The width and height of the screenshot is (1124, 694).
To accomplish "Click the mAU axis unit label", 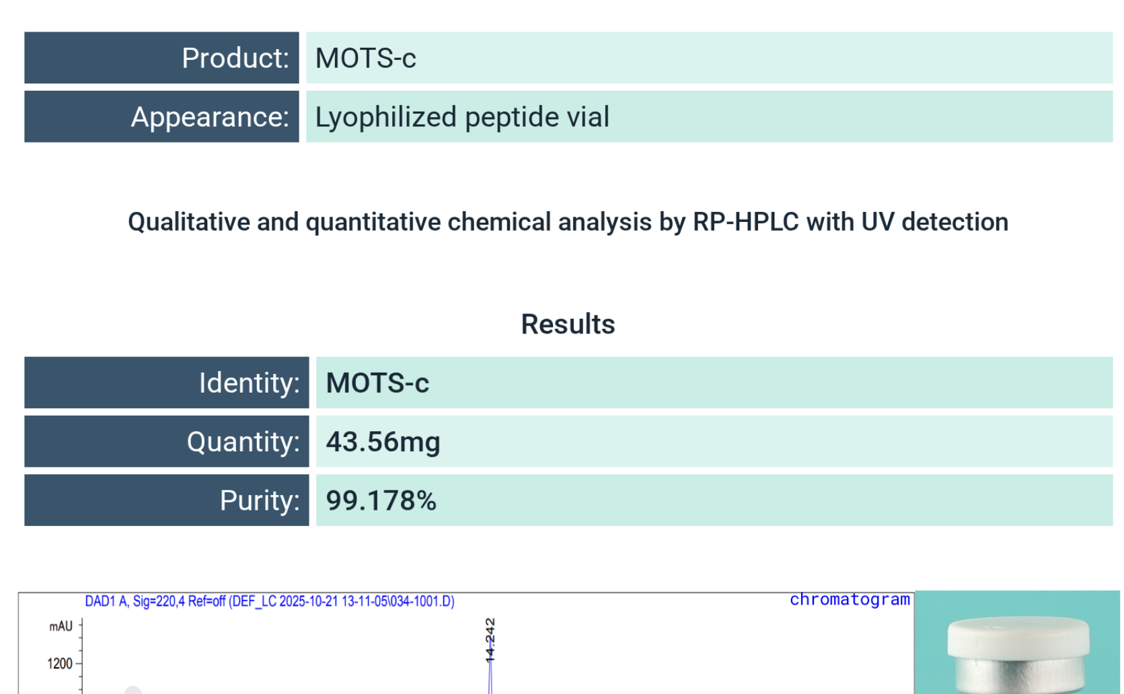I will 61,627.
